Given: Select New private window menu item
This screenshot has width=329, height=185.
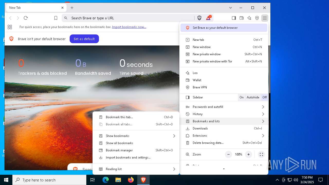Looking at the screenshot, I should coord(224,54).
